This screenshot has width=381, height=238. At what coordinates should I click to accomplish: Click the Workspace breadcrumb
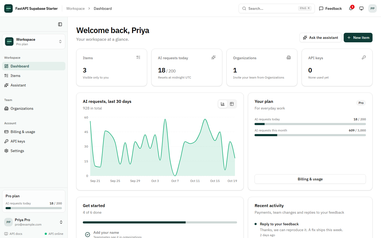75,8
